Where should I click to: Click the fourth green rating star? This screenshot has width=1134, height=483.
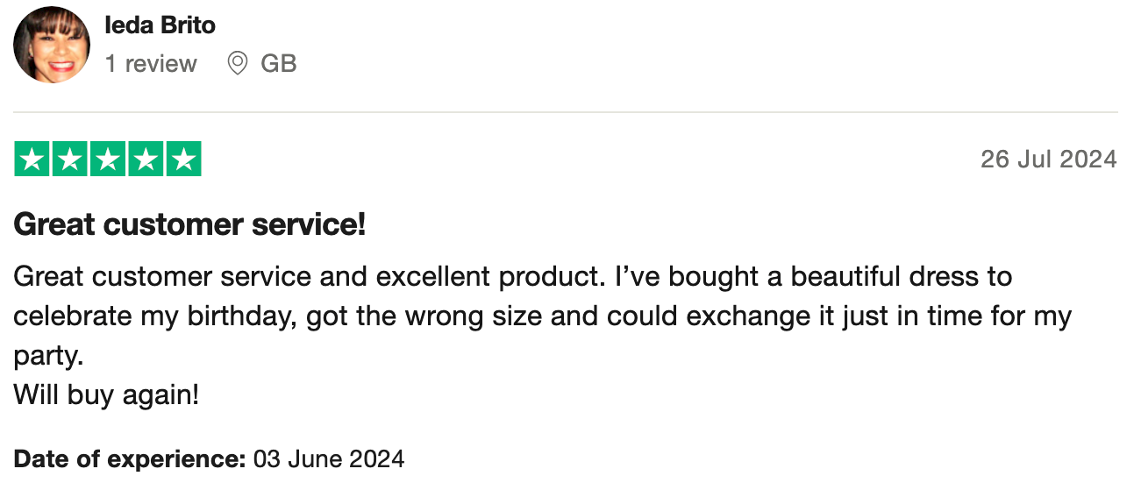[146, 160]
